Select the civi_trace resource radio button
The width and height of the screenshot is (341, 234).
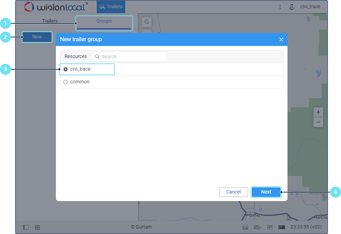66,69
